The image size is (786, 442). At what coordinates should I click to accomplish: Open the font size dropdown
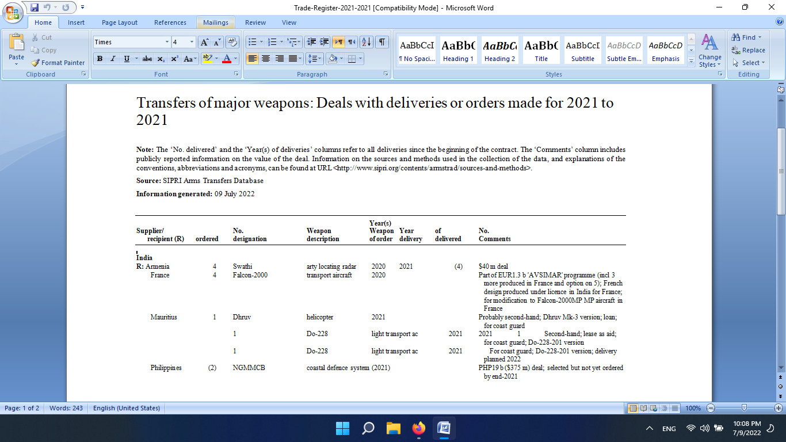[192, 42]
